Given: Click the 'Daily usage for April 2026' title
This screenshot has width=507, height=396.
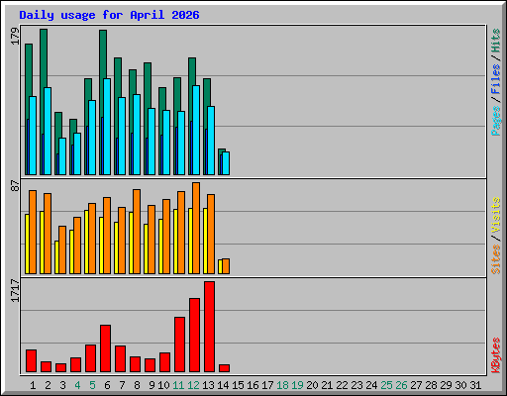Looking at the screenshot, I should [x=109, y=15].
